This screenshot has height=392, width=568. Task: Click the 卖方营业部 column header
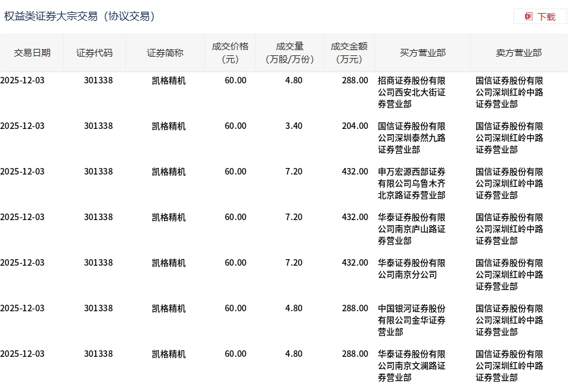coord(518,53)
